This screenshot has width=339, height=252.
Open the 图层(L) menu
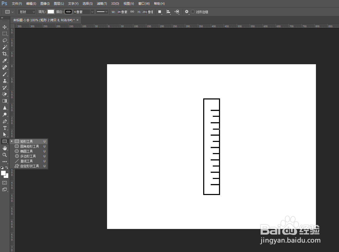click(59, 4)
